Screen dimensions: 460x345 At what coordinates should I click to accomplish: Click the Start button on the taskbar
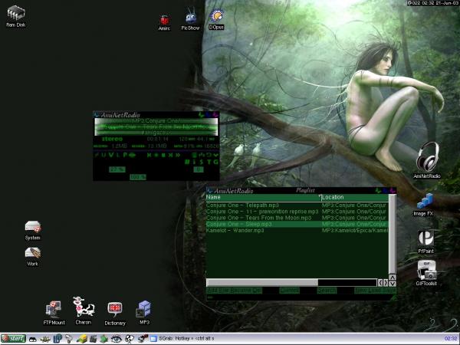point(14,339)
